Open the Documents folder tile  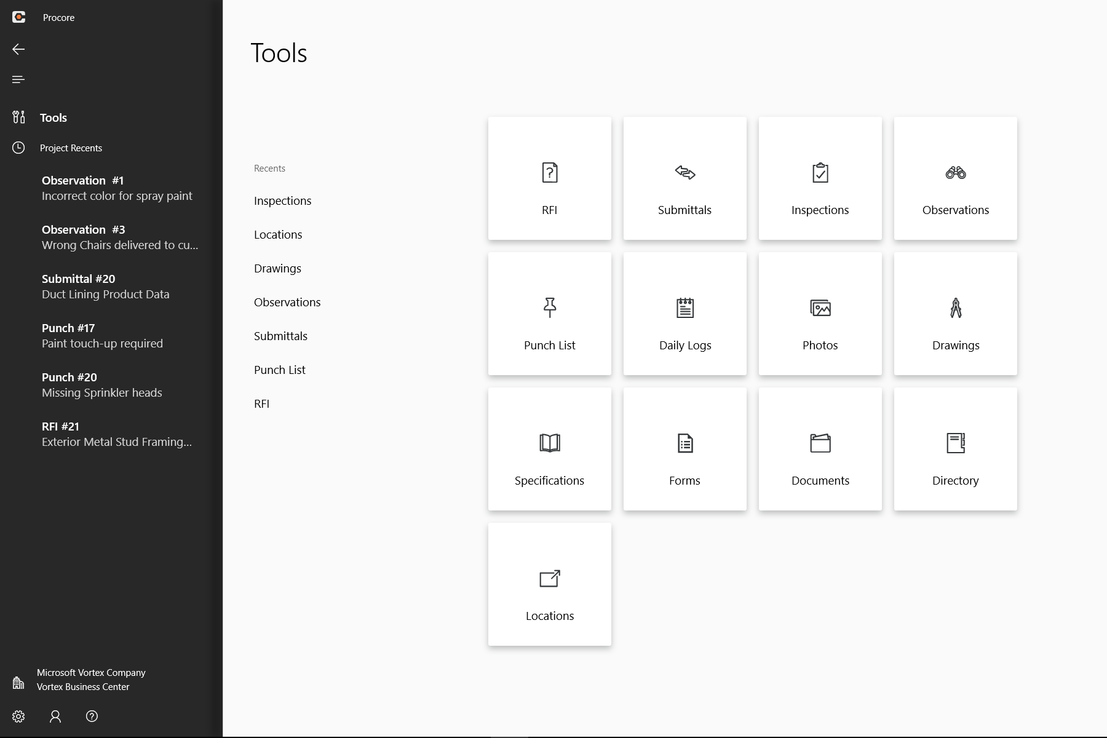tap(820, 449)
